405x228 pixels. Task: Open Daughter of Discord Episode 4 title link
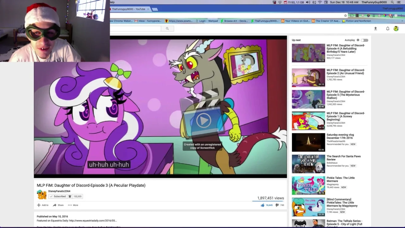click(x=346, y=48)
